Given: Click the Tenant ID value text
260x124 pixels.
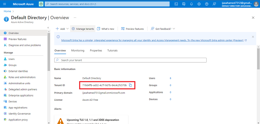Looking at the screenshot, I should tap(104, 85).
